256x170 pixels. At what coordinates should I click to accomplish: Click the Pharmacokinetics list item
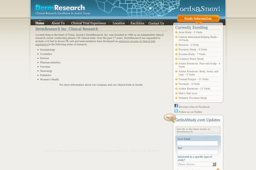click(x=50, y=62)
